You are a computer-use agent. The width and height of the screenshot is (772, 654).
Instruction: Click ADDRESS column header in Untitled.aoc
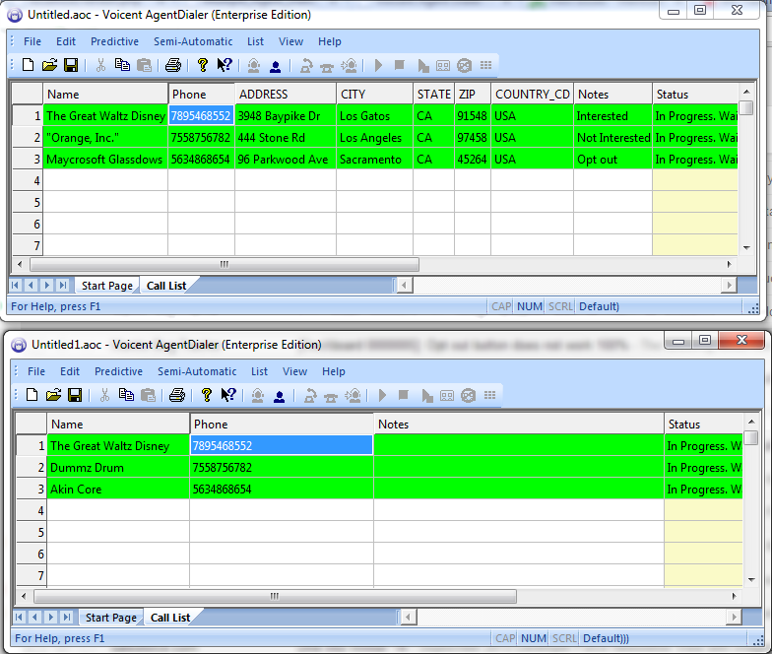pos(286,95)
